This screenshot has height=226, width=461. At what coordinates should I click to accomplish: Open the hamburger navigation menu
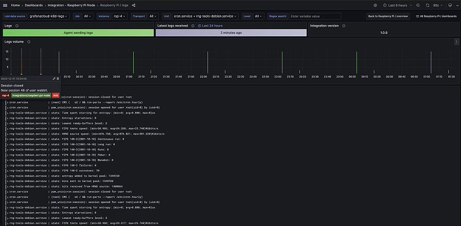coord(5,5)
